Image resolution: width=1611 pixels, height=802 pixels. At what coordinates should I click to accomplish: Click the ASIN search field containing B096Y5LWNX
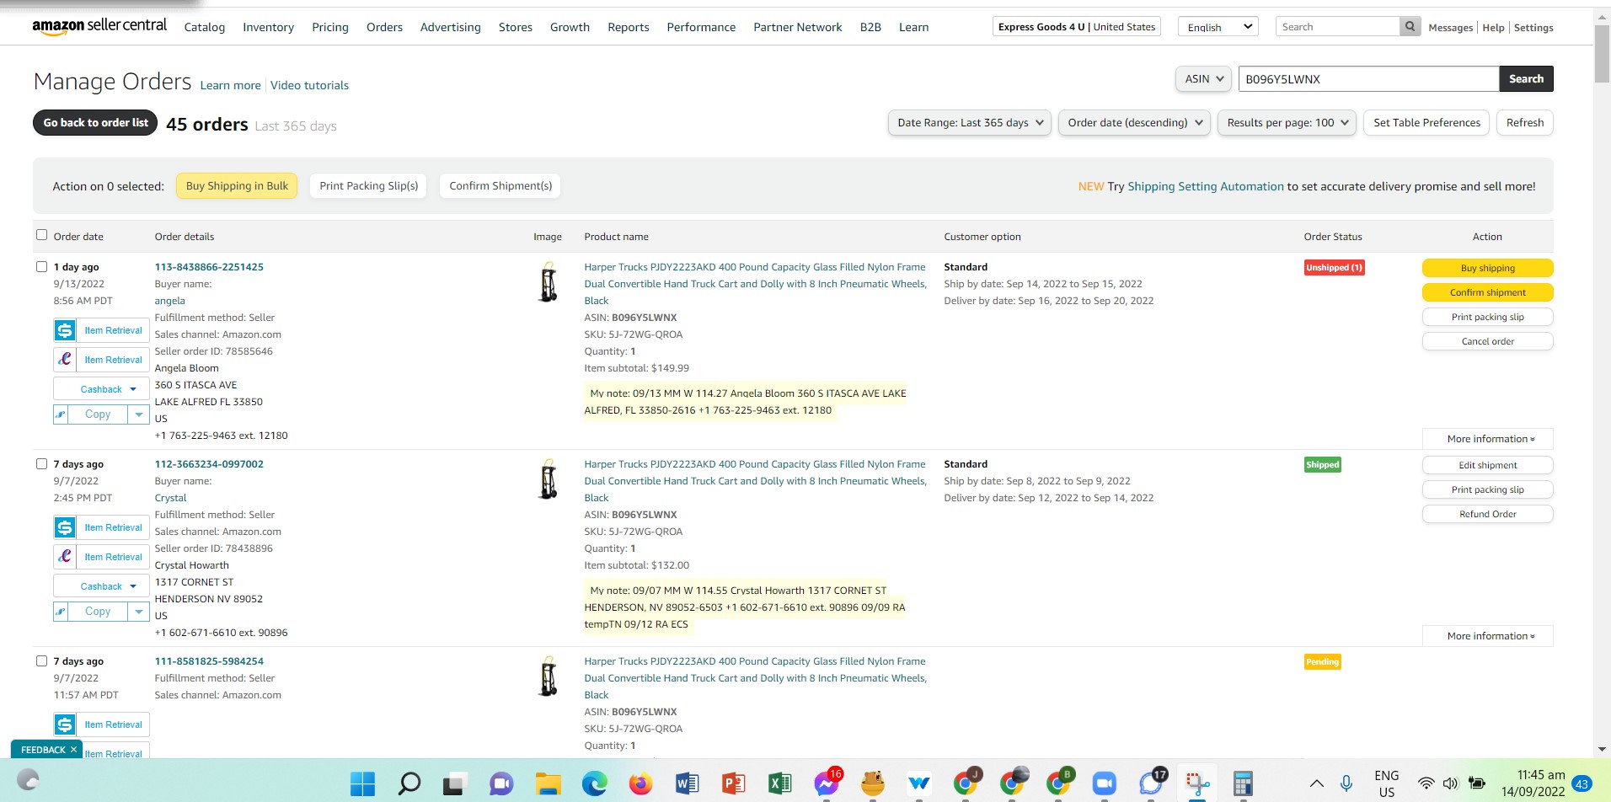1368,79
